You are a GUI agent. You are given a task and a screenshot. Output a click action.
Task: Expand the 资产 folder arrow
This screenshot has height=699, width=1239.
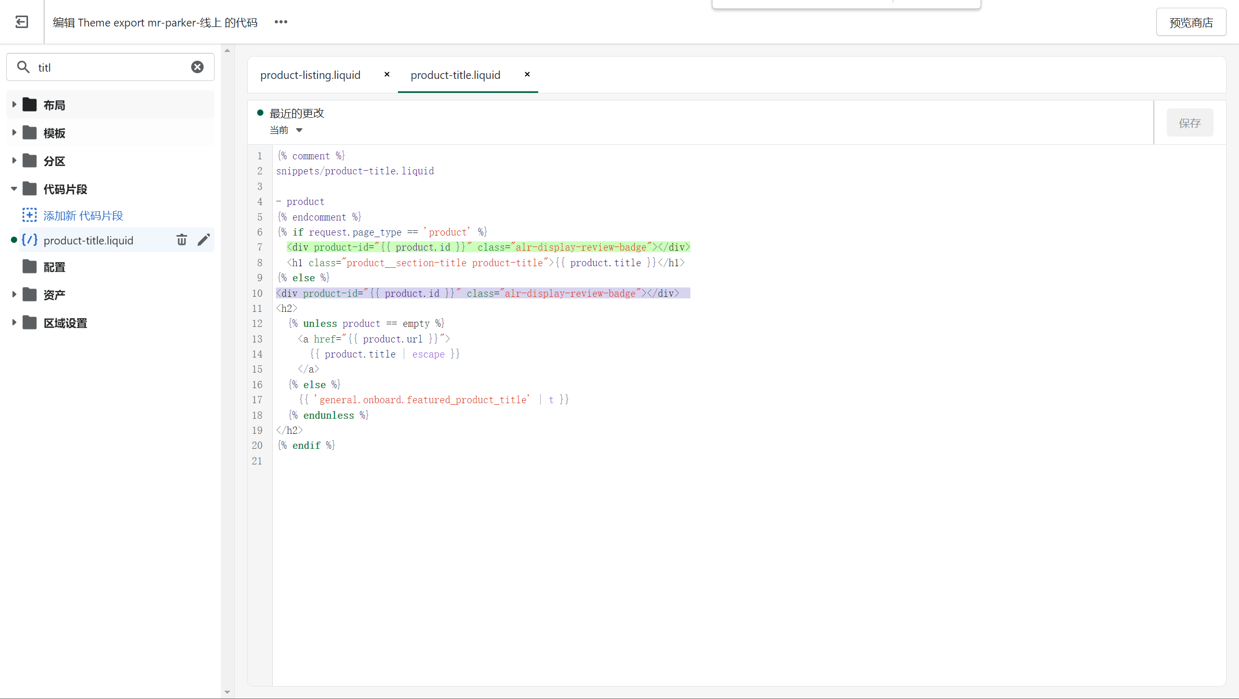14,295
